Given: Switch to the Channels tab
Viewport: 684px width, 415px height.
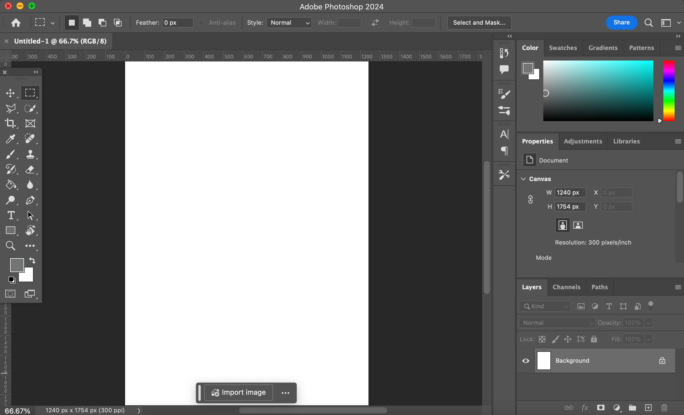Looking at the screenshot, I should (x=566, y=287).
